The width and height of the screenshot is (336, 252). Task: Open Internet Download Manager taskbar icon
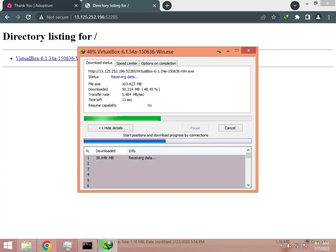coord(108,245)
